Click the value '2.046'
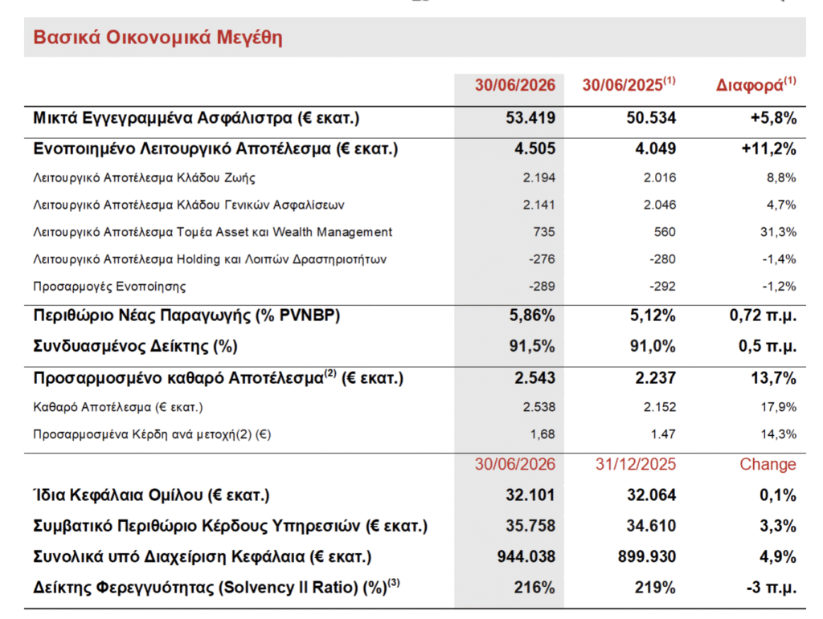This screenshot has width=823, height=619. pos(660,205)
